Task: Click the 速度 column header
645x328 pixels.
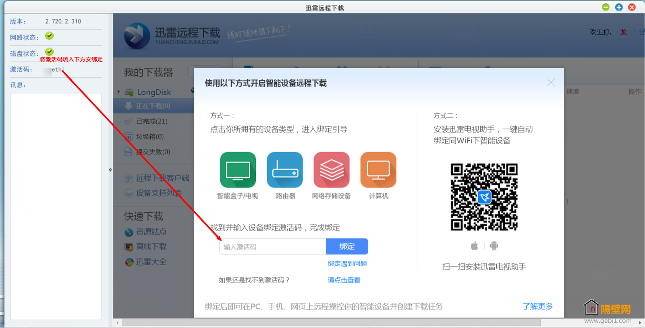Action: [x=572, y=91]
